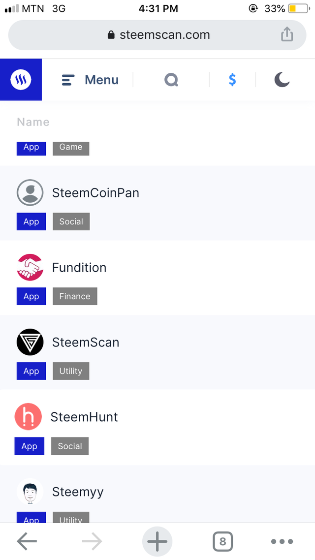Go back with the browser back arrow

click(27, 542)
